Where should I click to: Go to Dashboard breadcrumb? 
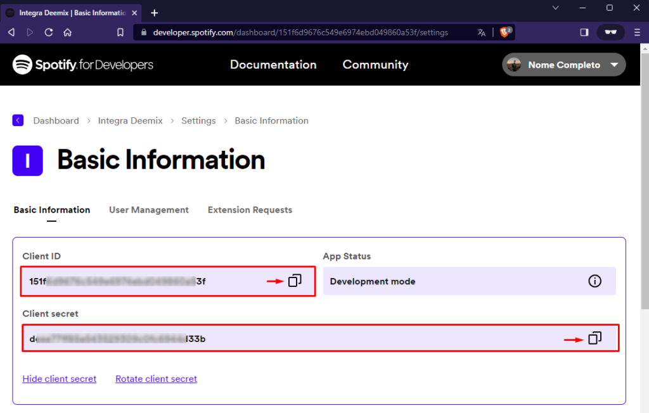56,120
